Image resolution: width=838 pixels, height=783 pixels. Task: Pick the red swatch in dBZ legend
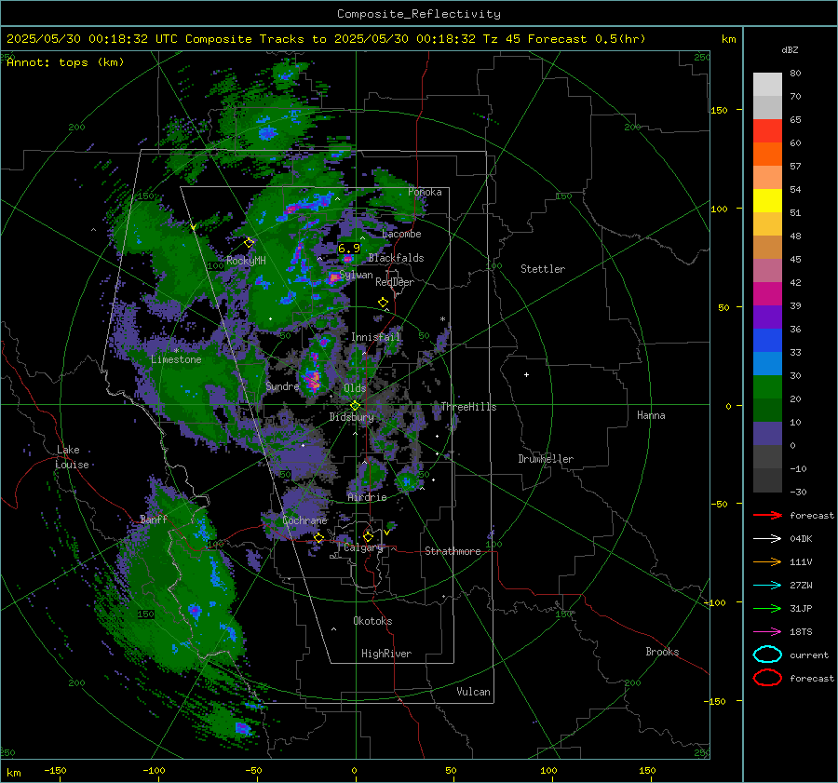(x=767, y=130)
